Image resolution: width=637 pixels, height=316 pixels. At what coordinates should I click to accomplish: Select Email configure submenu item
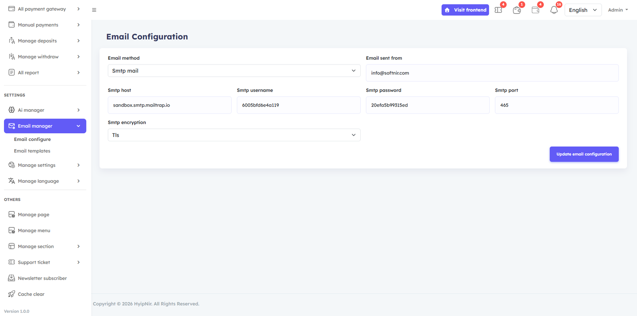(x=32, y=139)
